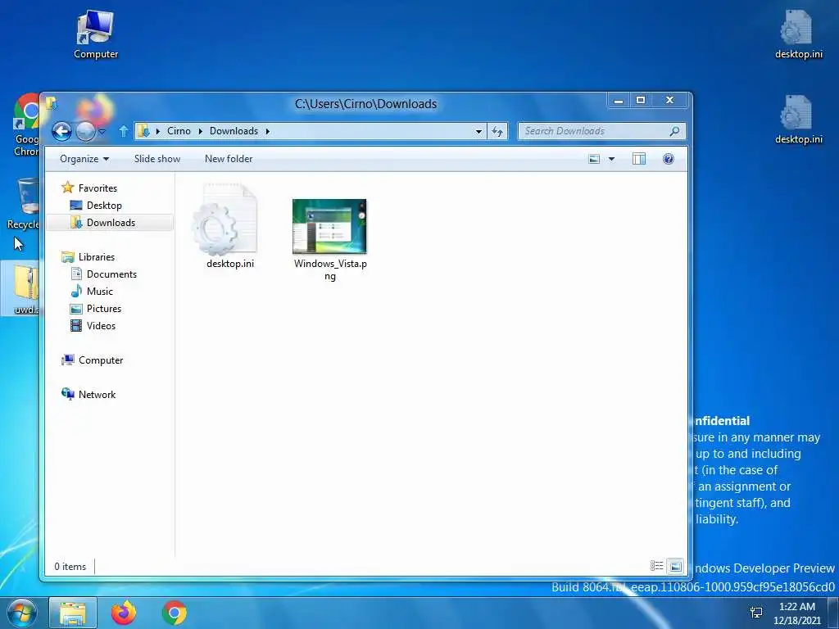The height and width of the screenshot is (629, 839).
Task: Click the search magnifier icon
Action: pos(675,131)
